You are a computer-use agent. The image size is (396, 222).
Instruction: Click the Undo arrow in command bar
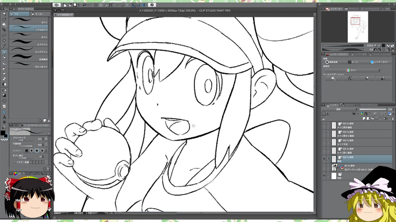(x=84, y=5)
